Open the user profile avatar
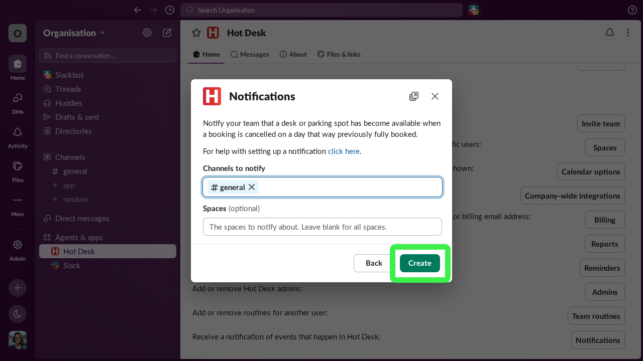The height and width of the screenshot is (361, 643). (x=18, y=340)
